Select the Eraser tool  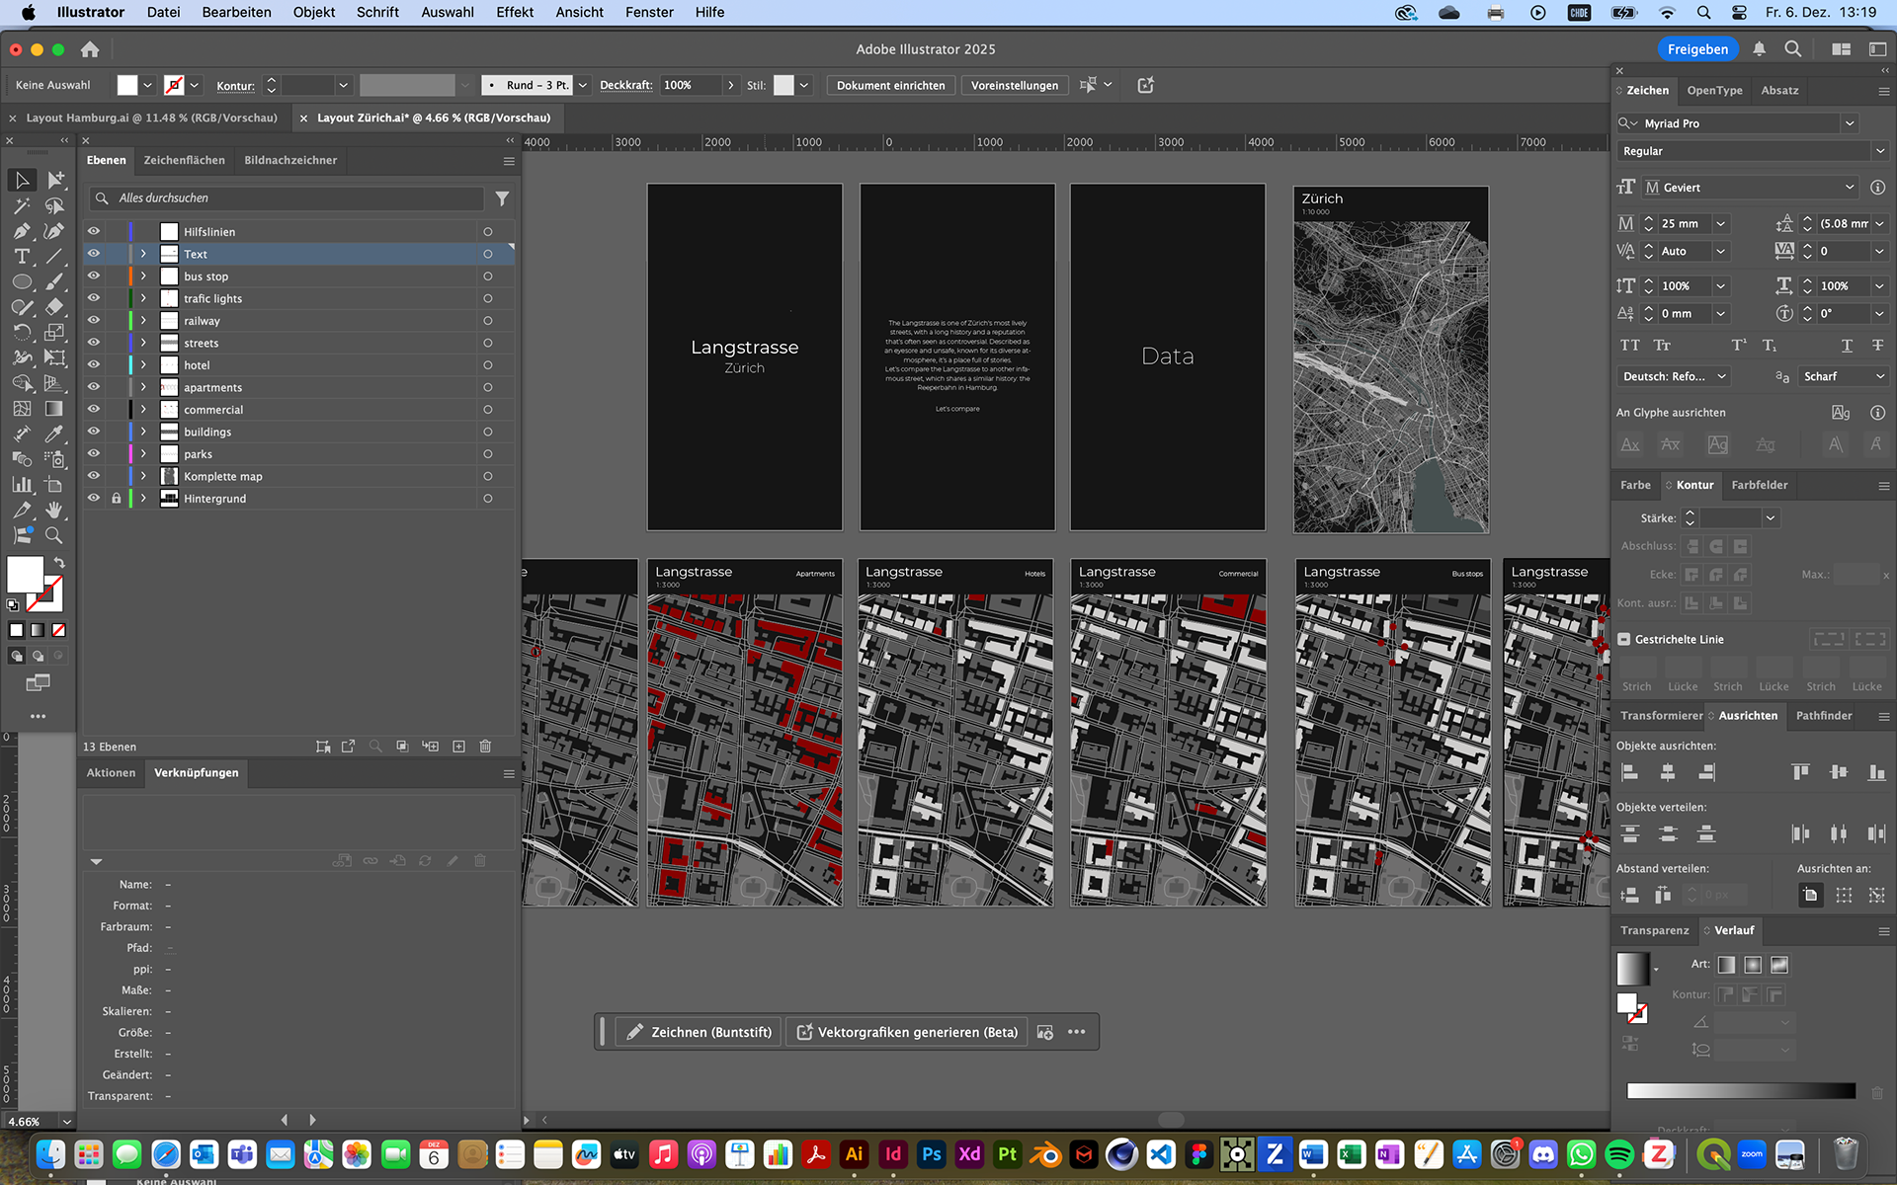coord(54,307)
